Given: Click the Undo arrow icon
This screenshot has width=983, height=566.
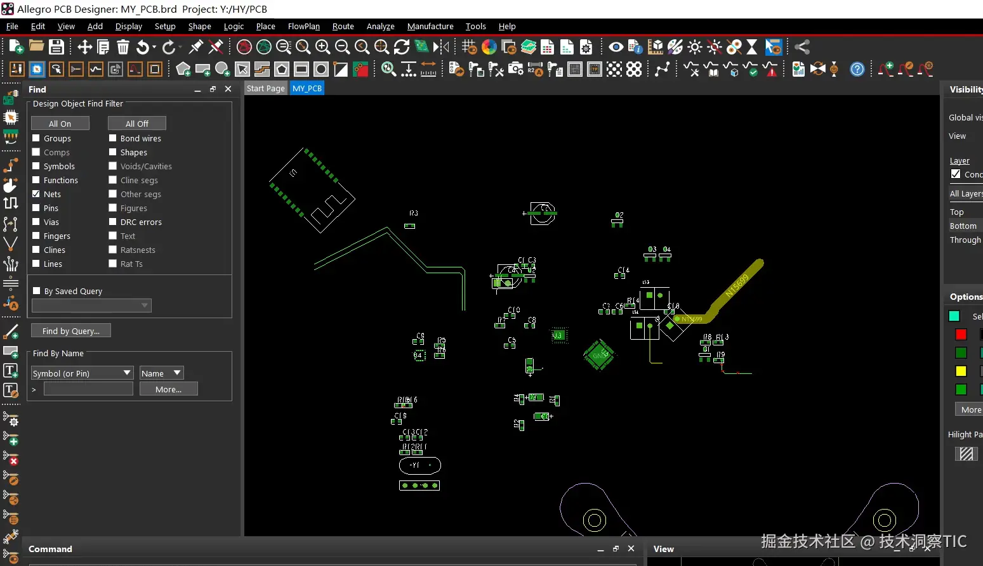Looking at the screenshot, I should (x=143, y=47).
